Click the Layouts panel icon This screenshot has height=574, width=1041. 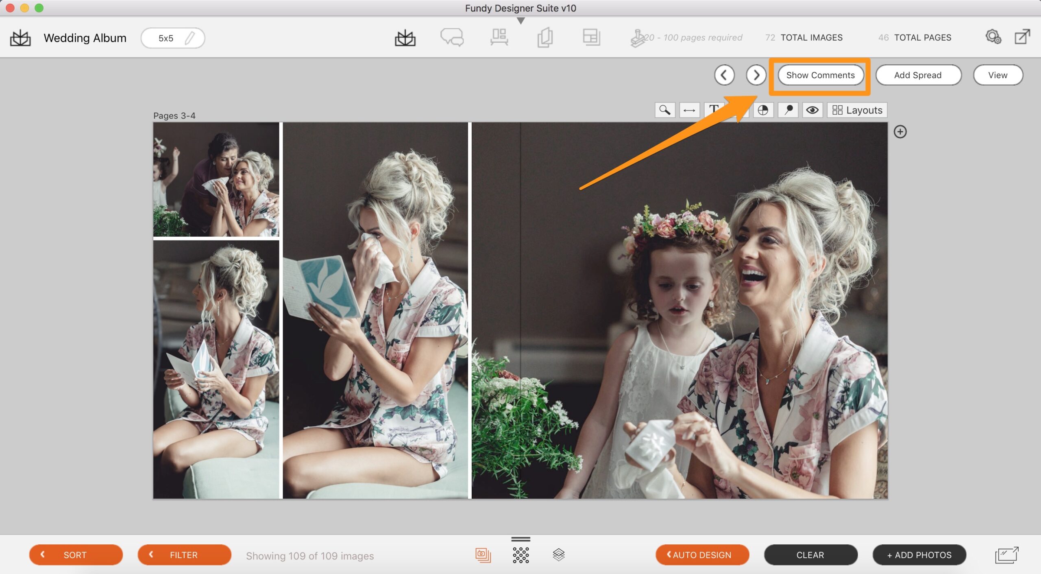857,109
